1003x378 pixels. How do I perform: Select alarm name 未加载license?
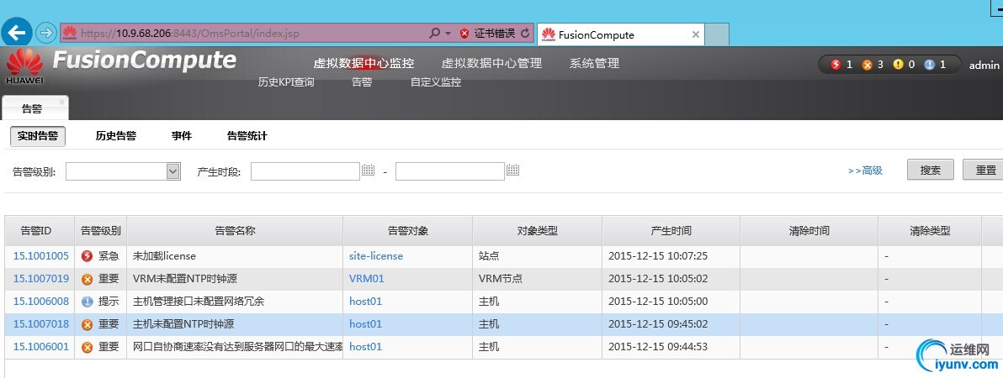click(x=164, y=256)
